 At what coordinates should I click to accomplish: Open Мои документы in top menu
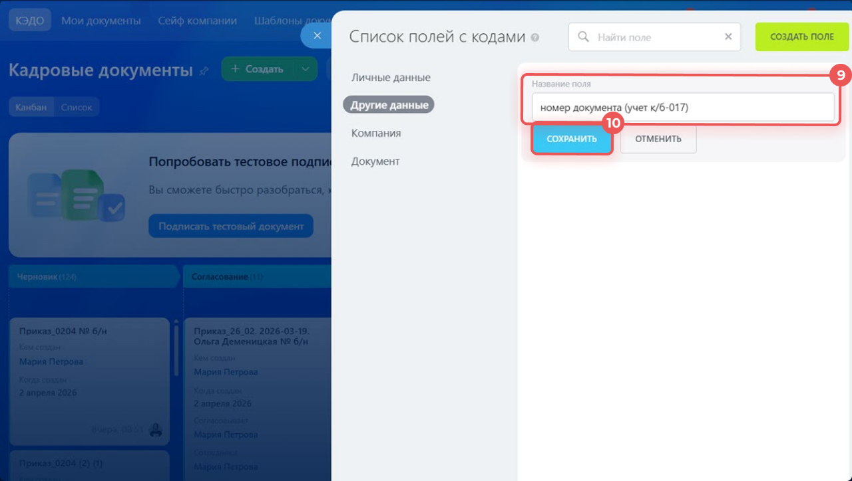coord(101,21)
